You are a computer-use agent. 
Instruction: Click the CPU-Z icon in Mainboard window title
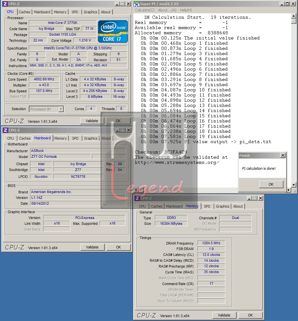(5, 130)
